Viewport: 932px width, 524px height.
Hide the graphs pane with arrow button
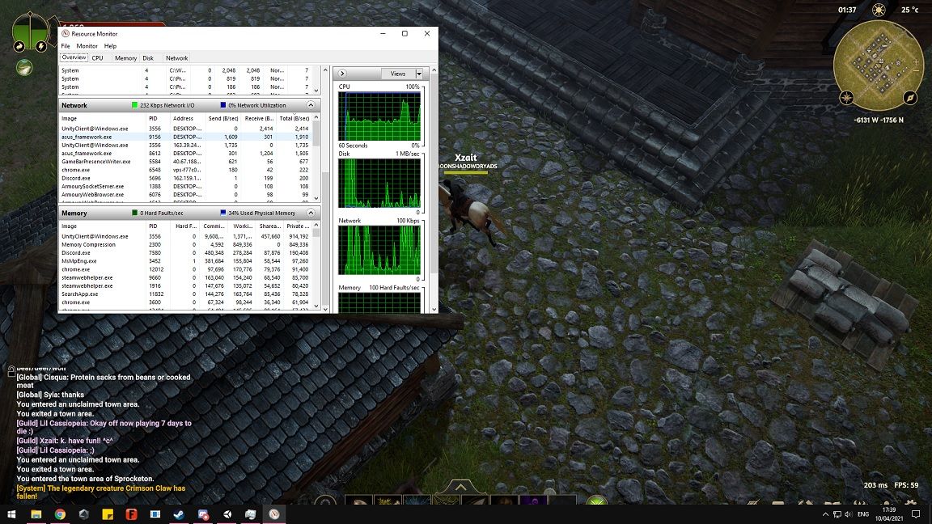point(342,74)
